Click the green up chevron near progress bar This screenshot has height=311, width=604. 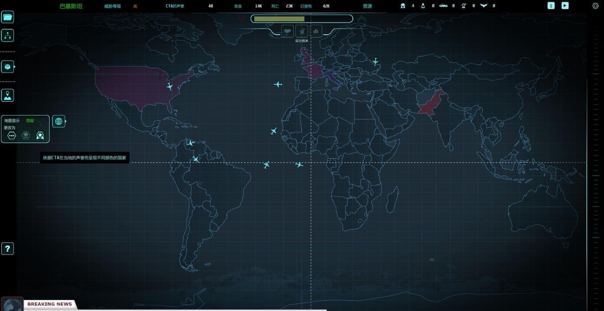[x=362, y=19]
